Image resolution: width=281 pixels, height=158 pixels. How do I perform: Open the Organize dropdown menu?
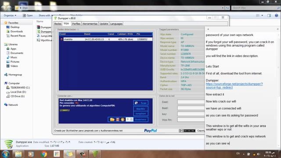pos(10,15)
